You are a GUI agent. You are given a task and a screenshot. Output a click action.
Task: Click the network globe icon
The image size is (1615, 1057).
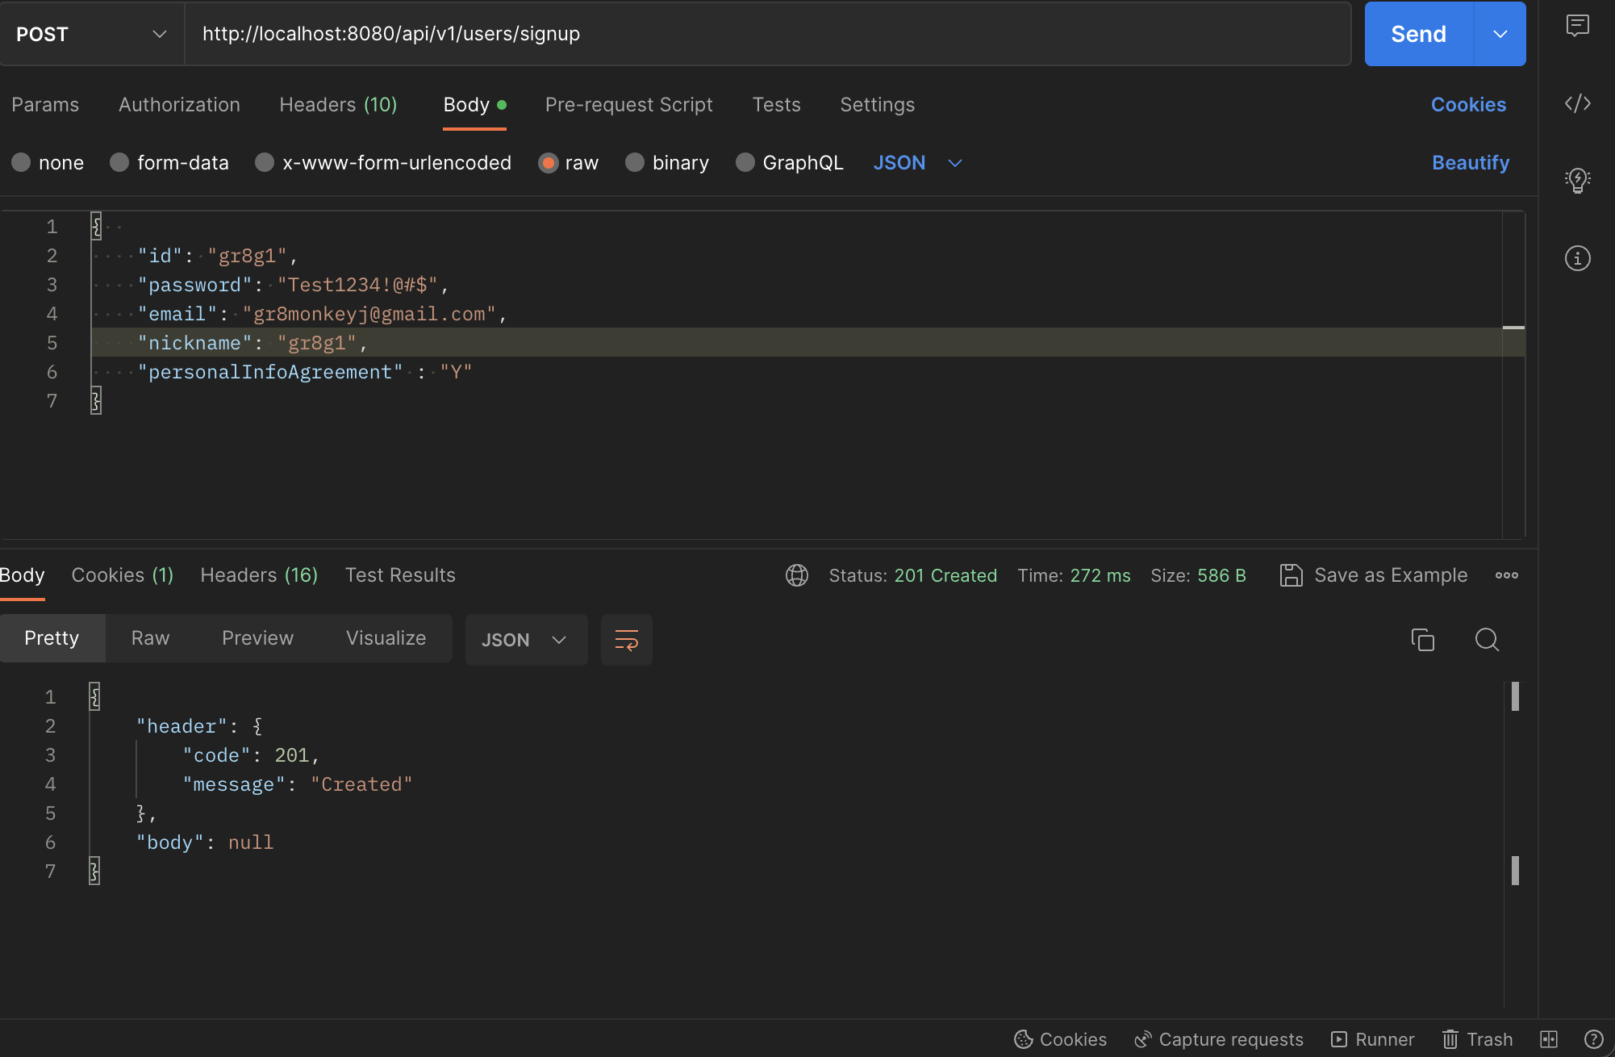(797, 575)
